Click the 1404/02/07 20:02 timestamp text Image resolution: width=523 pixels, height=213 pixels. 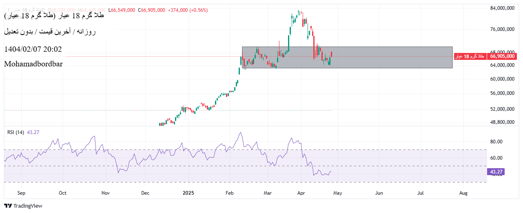33,49
